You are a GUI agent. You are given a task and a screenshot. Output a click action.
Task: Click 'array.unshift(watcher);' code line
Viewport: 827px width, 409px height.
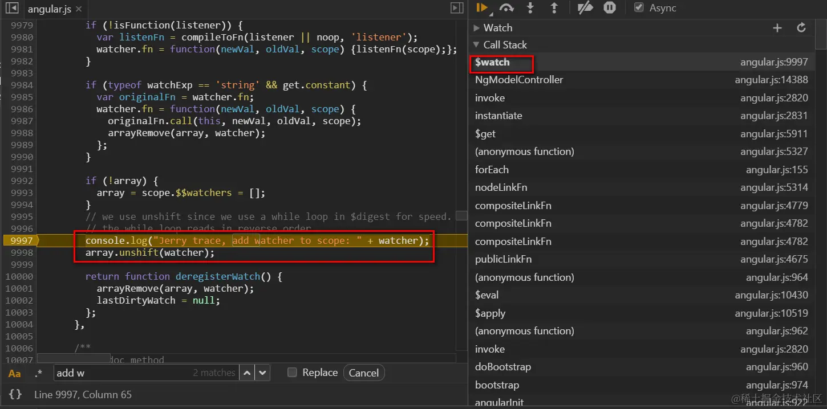coord(150,252)
